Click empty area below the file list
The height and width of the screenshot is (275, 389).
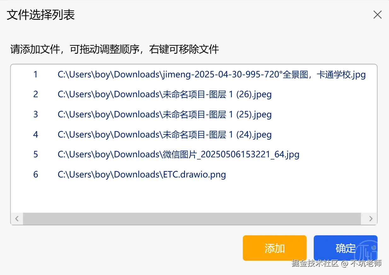pos(194,198)
